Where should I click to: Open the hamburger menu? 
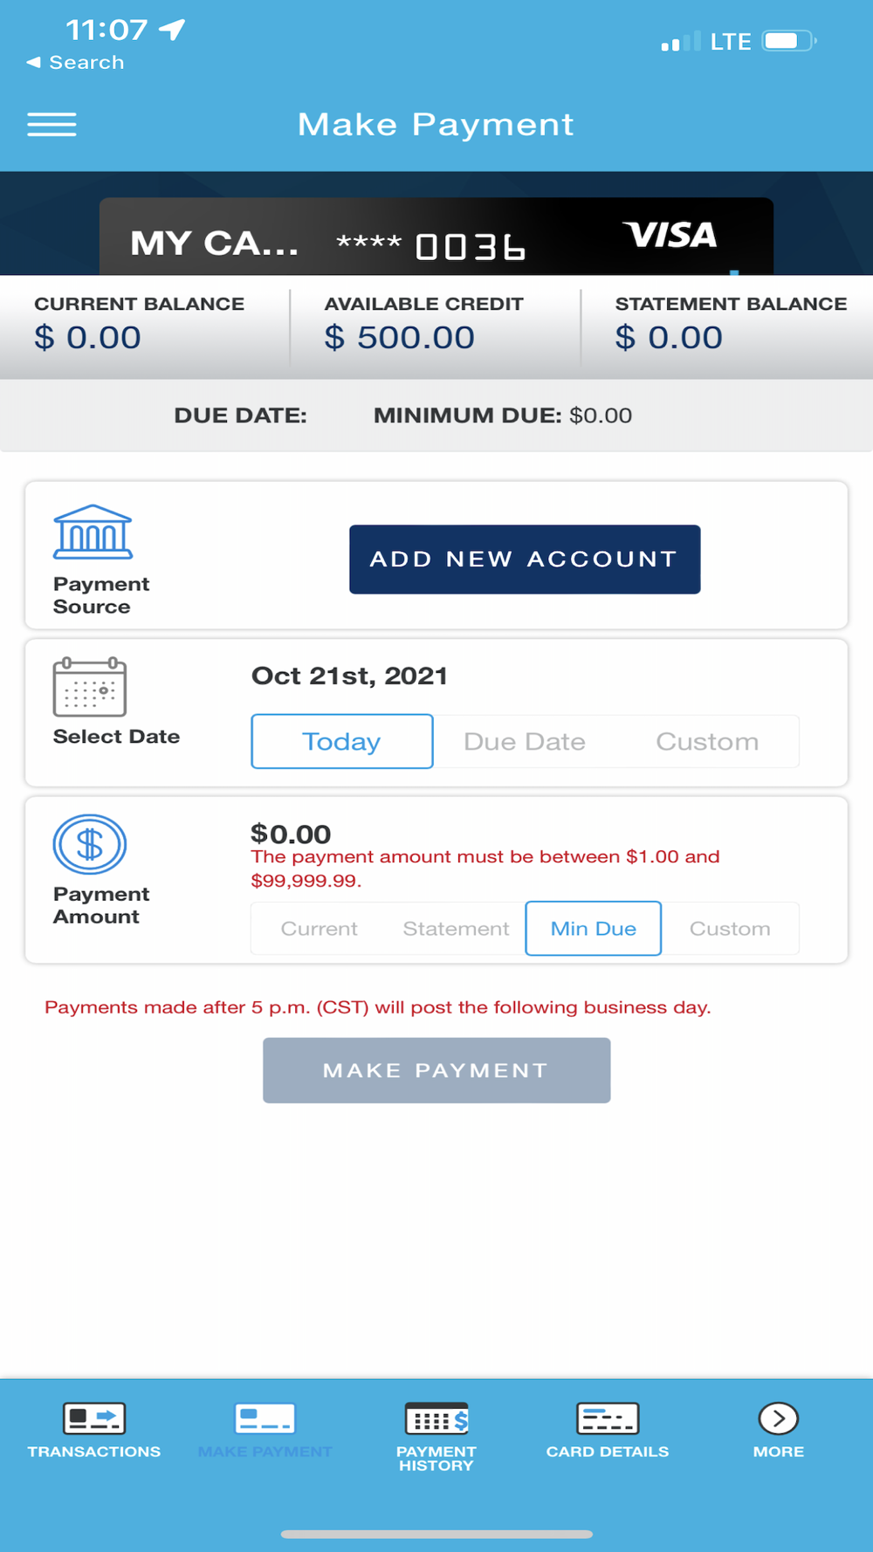pyautogui.click(x=52, y=125)
